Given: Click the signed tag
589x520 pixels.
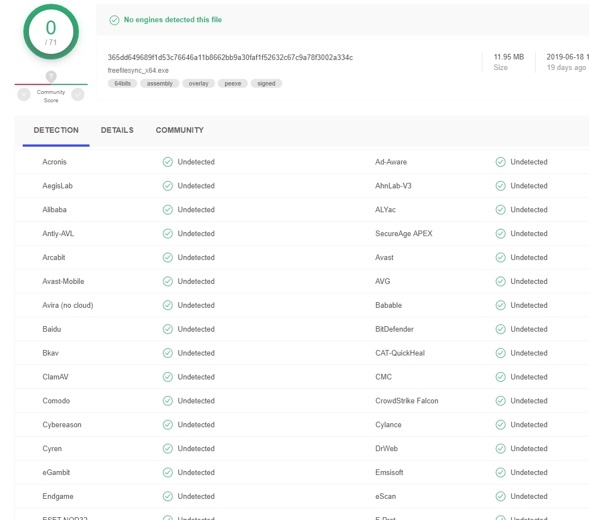Looking at the screenshot, I should point(266,83).
